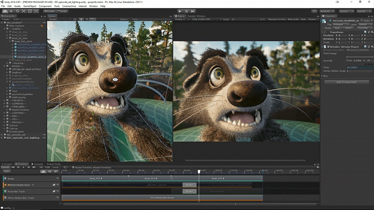The width and height of the screenshot is (374, 210).
Task: Collapse the Beat_03_char tree node
Action: pos(7,38)
